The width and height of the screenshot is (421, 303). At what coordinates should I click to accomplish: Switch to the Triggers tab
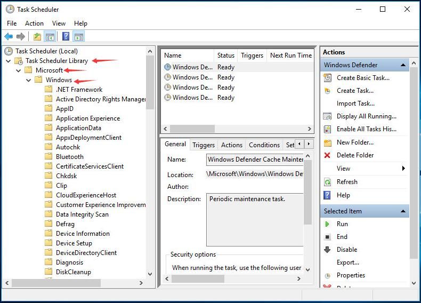[204, 145]
